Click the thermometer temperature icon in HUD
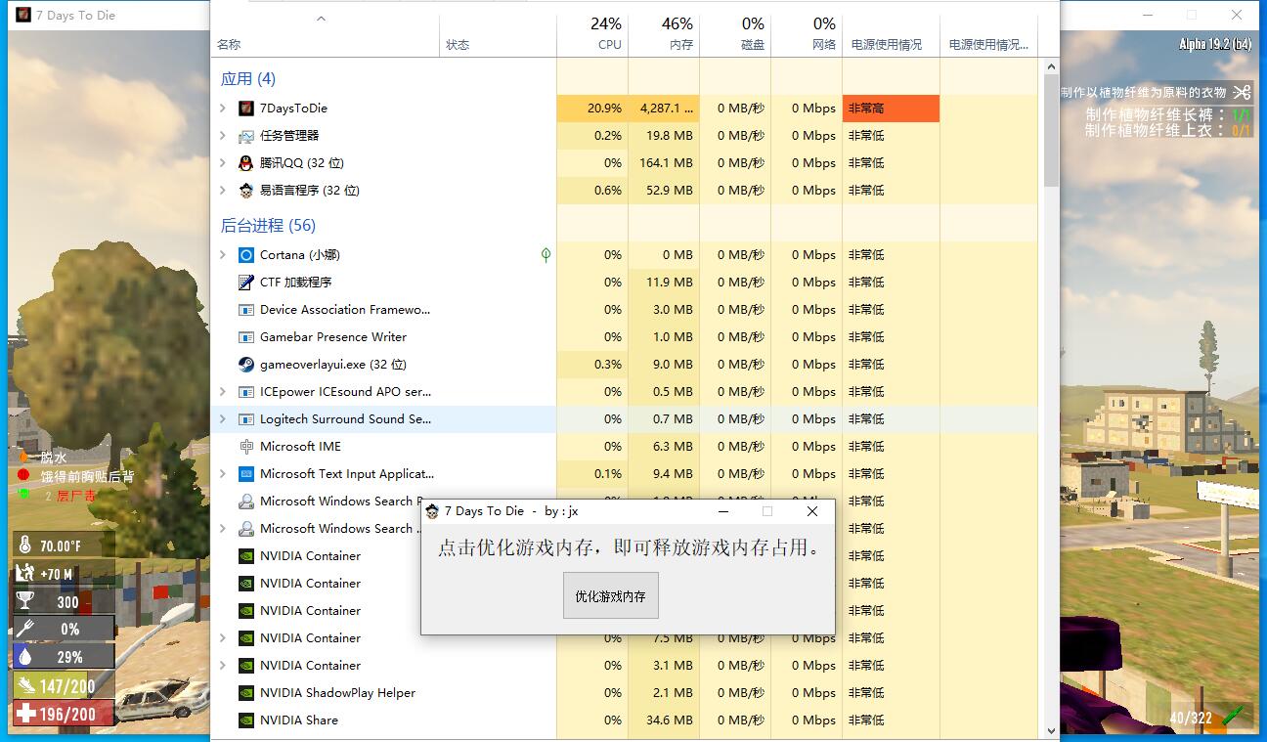The image size is (1267, 742). (24, 546)
